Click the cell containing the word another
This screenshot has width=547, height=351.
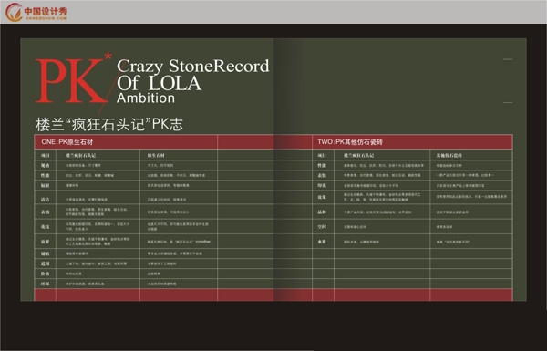click(179, 241)
